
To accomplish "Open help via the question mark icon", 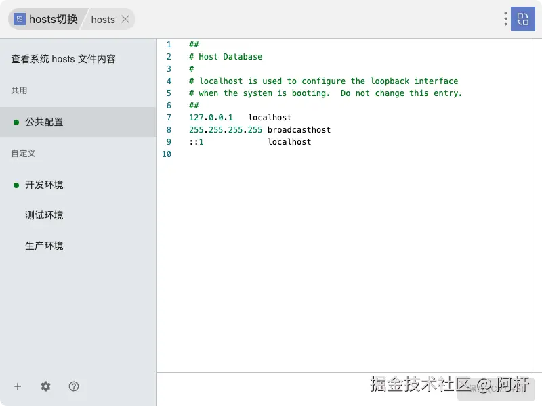I will pos(74,386).
